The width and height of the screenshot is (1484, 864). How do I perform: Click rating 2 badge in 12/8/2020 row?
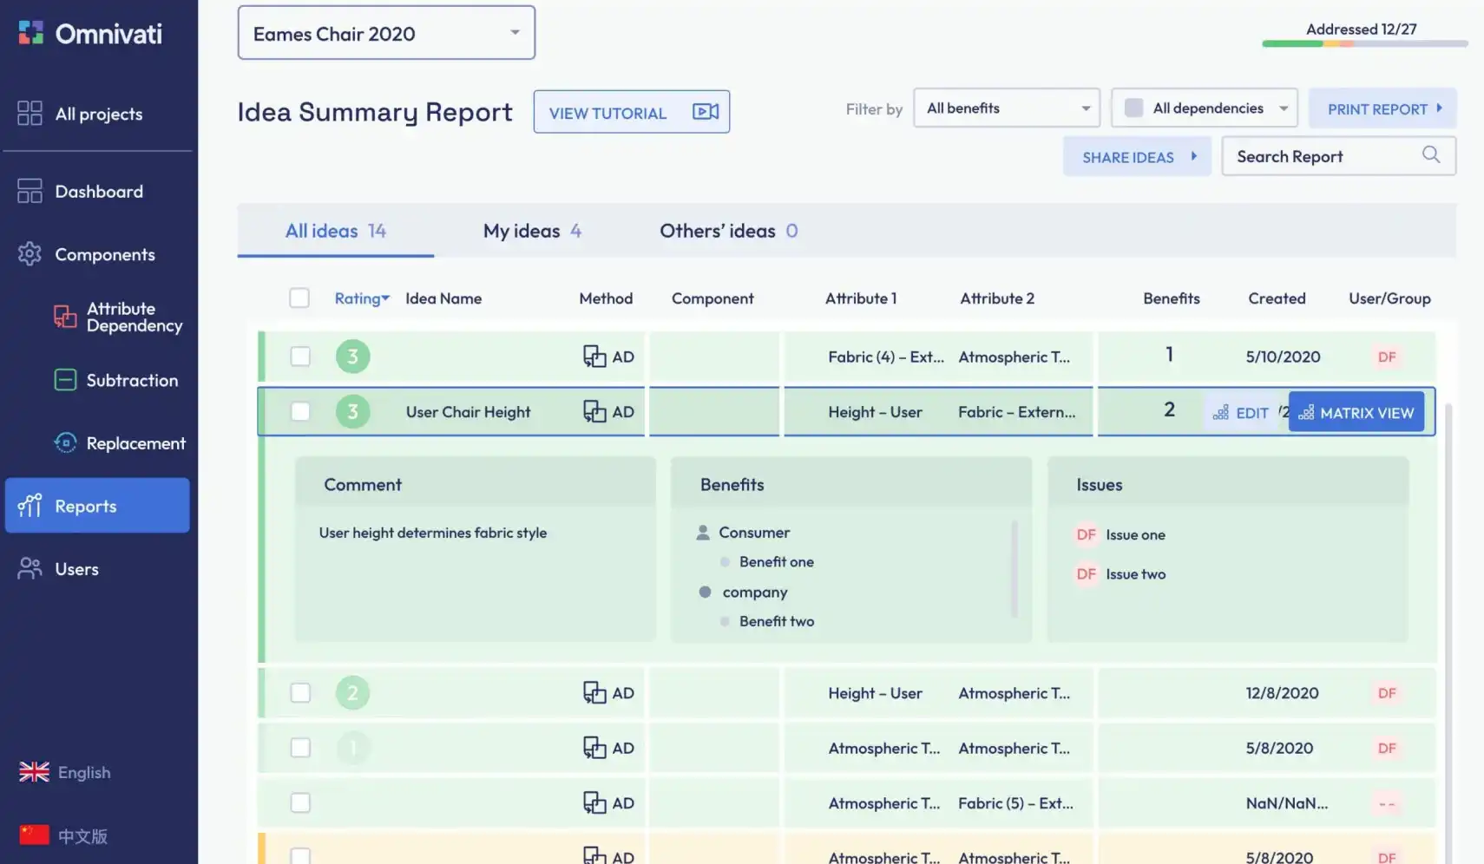click(352, 692)
